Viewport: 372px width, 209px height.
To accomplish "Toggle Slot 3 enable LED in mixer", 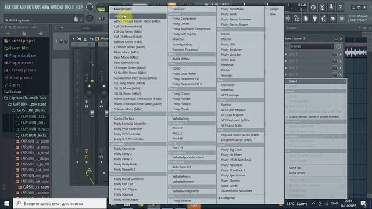I will point(340,68).
